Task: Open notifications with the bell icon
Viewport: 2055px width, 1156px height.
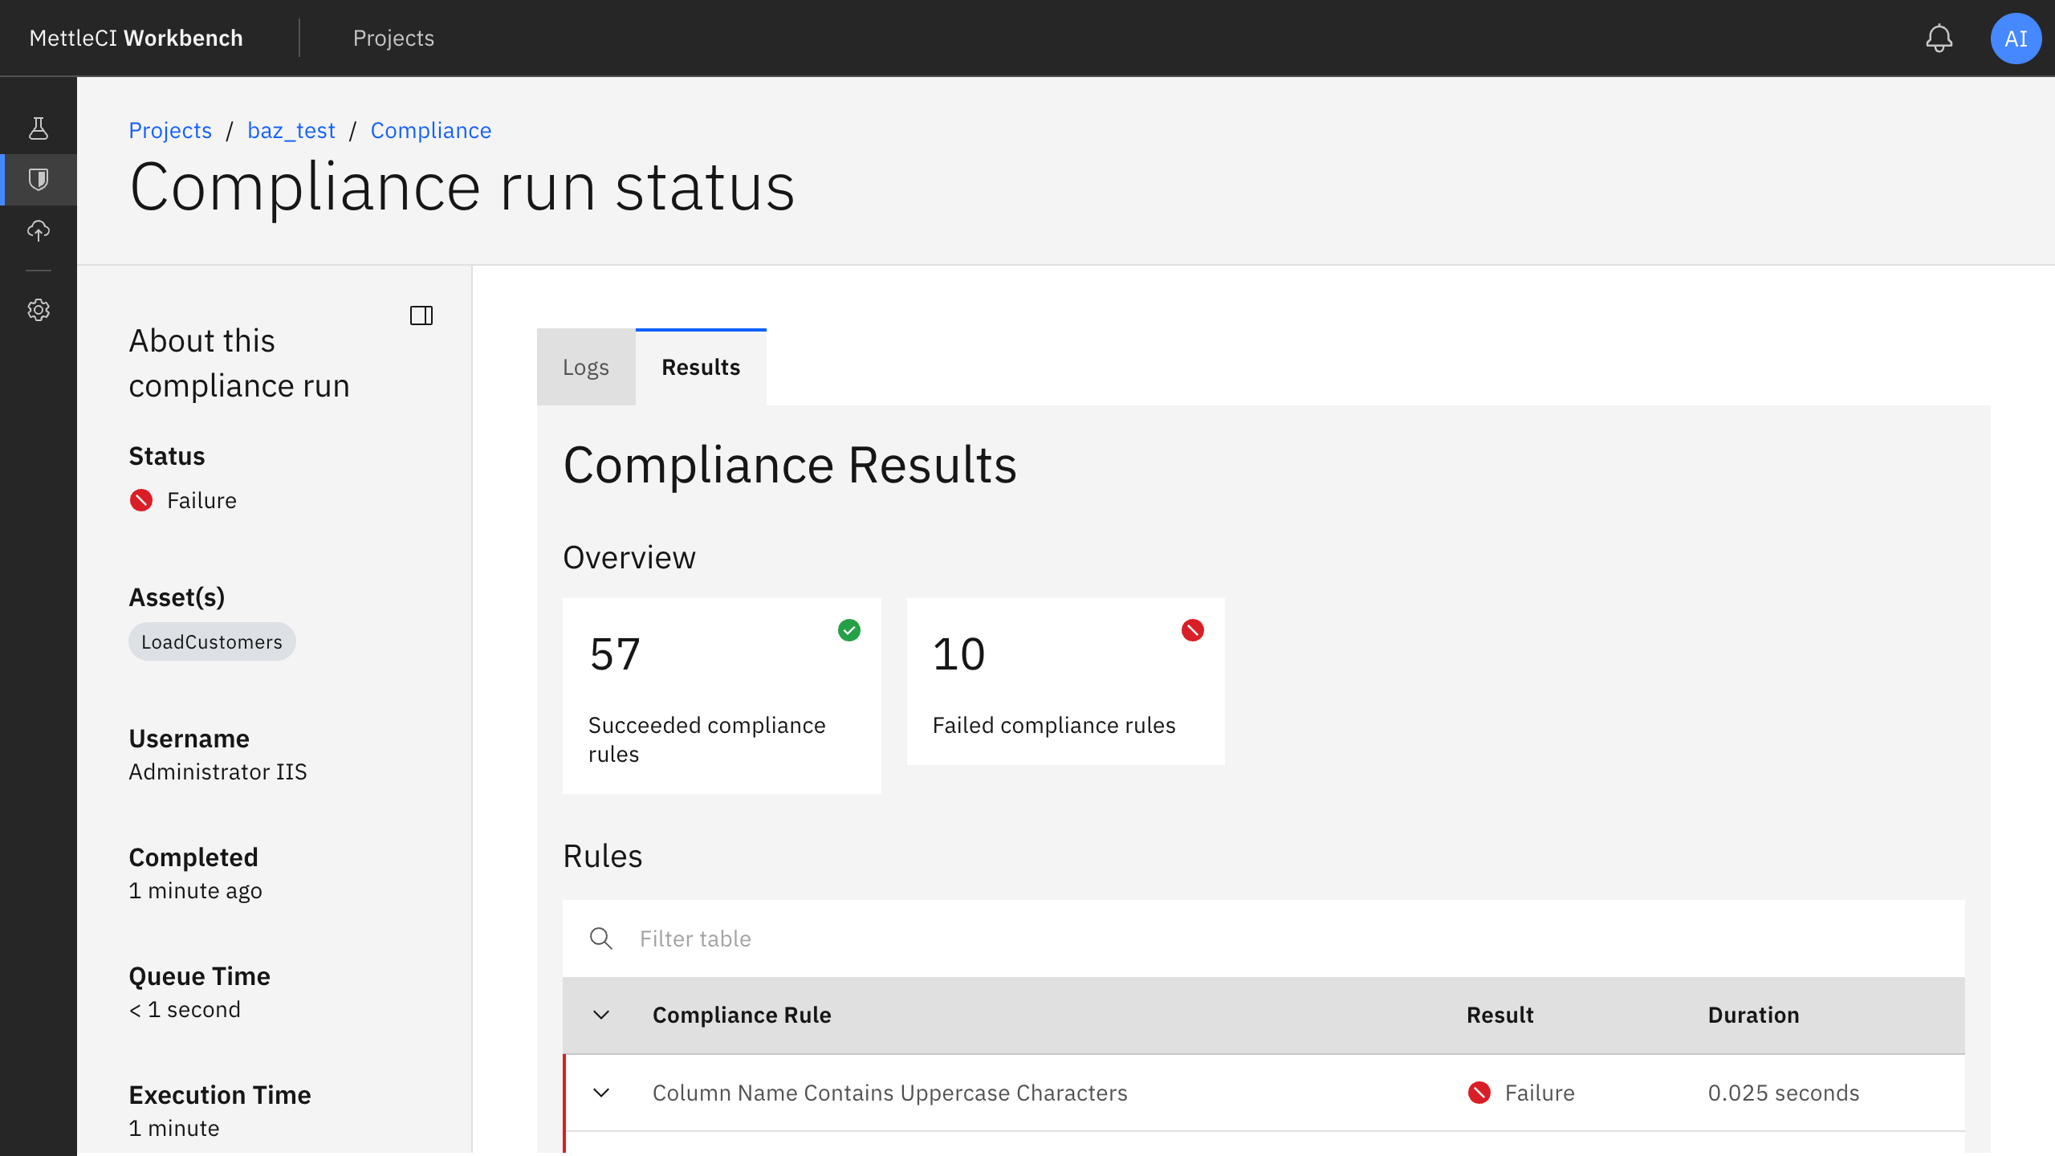Action: click(1939, 38)
